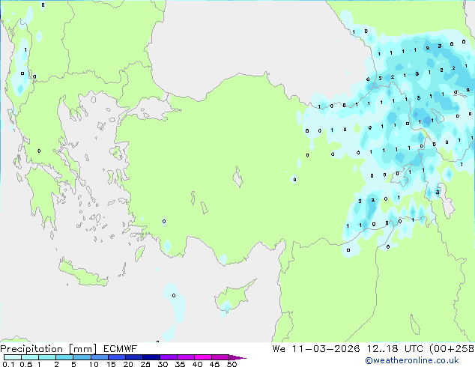Click the '0' value in sea west of Cyprus
475x367 pixels.
click(x=174, y=295)
